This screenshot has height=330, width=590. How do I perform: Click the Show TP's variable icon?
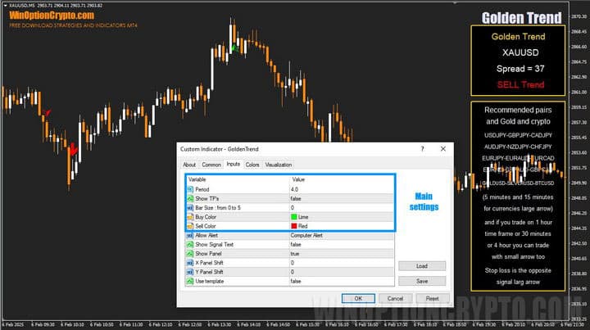pyautogui.click(x=190, y=198)
